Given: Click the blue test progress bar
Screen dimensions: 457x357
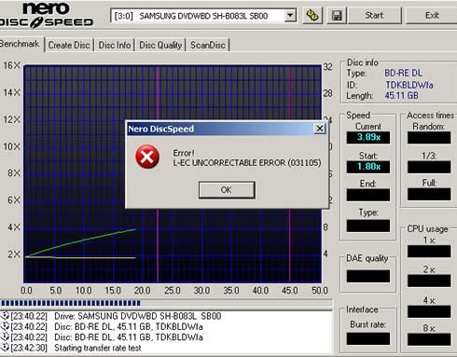Looking at the screenshot, I should tap(71, 303).
